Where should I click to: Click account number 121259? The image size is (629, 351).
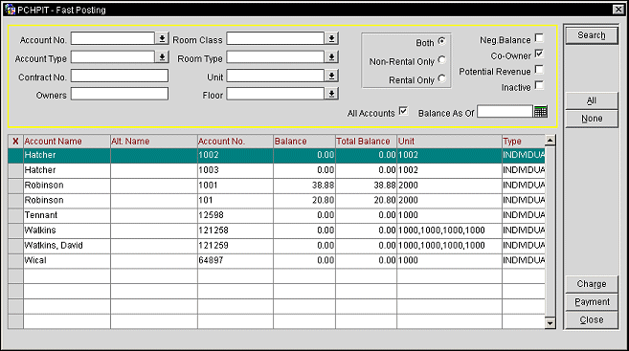tap(236, 246)
